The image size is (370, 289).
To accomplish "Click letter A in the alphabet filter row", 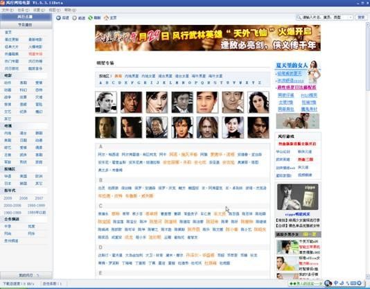I will pyautogui.click(x=100, y=83).
